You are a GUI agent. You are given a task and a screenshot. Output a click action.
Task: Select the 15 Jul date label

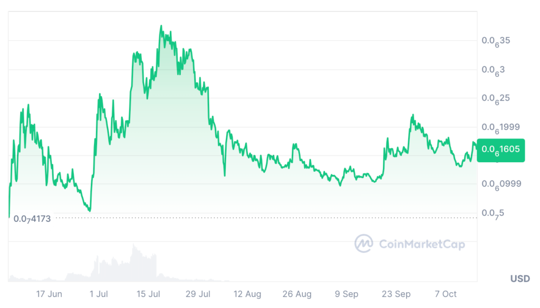click(x=148, y=294)
